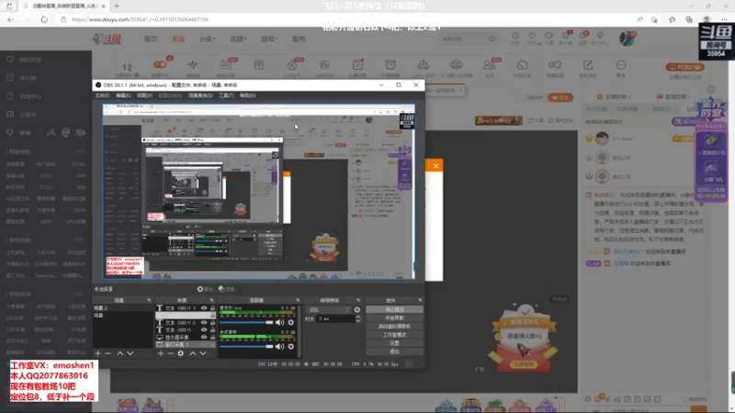This screenshot has width=735, height=413.
Task: Open 台式音响 channel settings gear
Action: point(290,347)
